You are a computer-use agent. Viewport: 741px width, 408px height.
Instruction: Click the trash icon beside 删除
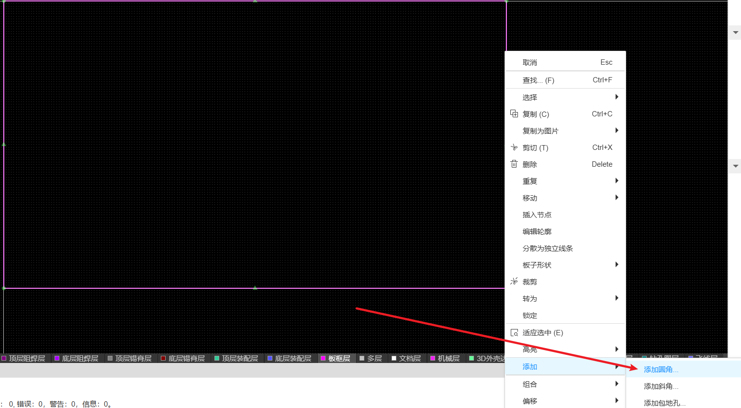tap(514, 164)
